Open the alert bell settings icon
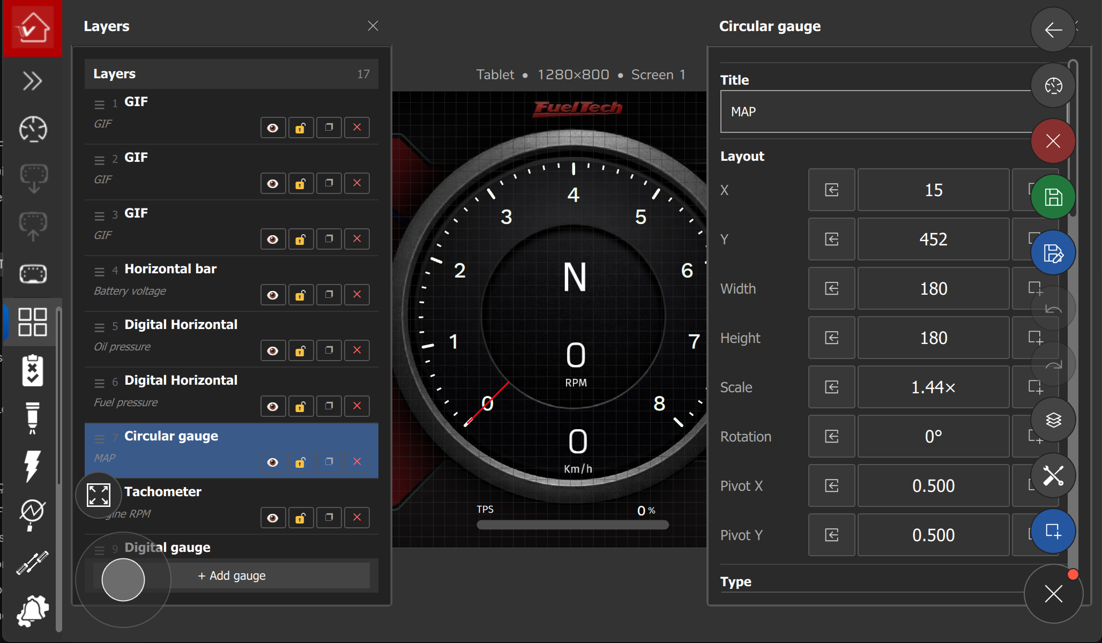 pos(33,610)
